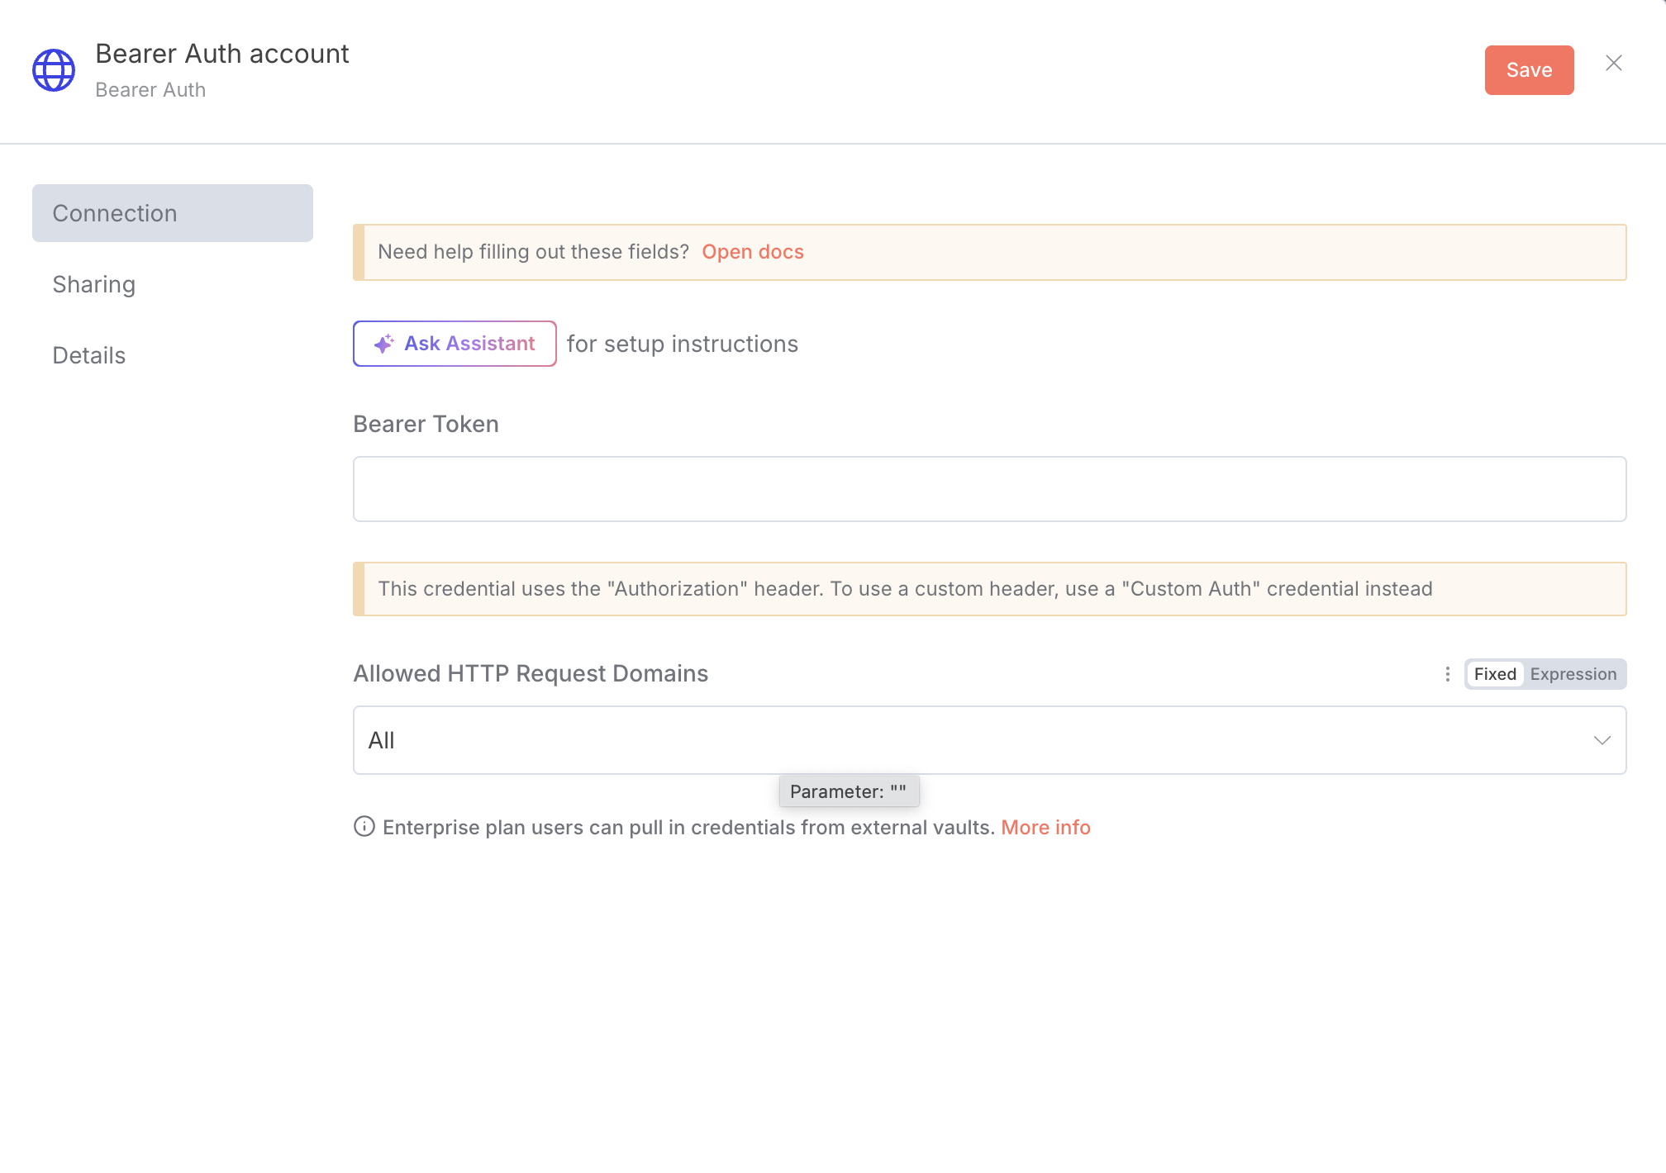Switch parameter mode to Expression
Viewport: 1666px width, 1173px height.
(1573, 674)
